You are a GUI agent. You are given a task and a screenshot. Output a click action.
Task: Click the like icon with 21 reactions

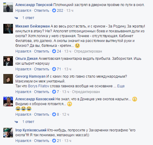pos(54,141)
